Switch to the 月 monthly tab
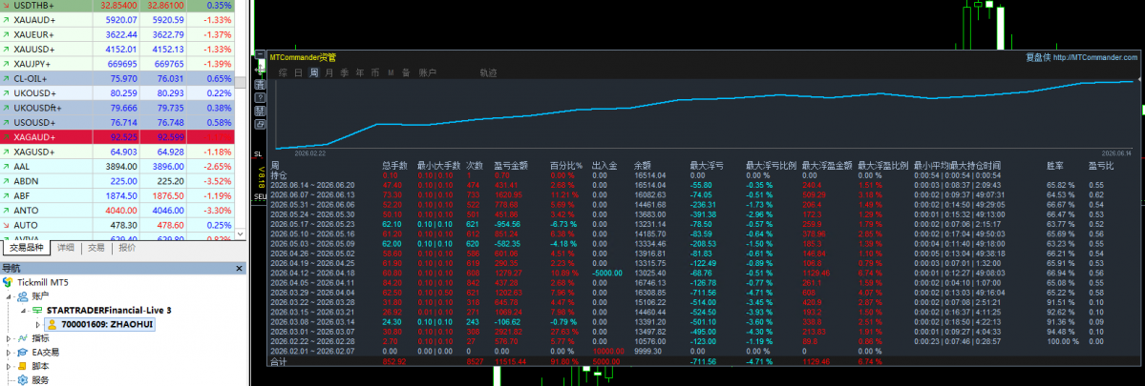This screenshot has height=386, width=1145. tap(329, 72)
